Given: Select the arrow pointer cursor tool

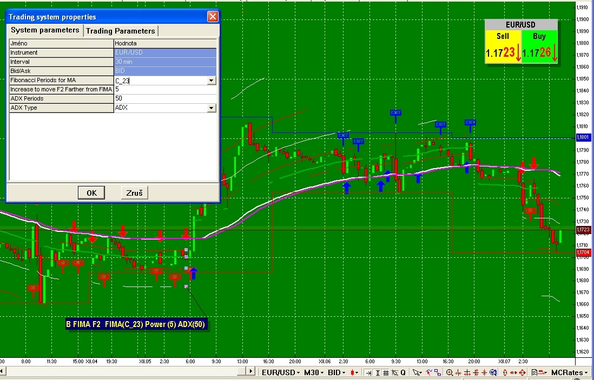Looking at the screenshot, I should [x=417, y=372].
